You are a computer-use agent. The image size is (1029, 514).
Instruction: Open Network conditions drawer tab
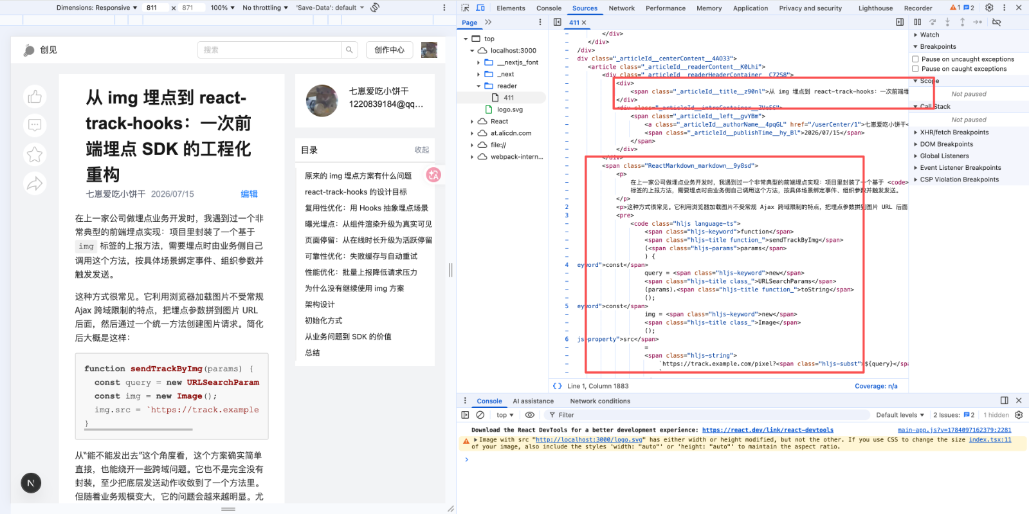pos(600,401)
